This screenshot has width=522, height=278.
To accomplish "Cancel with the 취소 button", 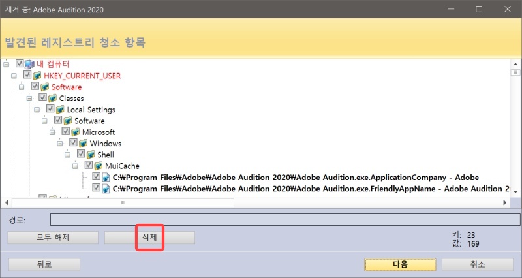I will 478,265.
